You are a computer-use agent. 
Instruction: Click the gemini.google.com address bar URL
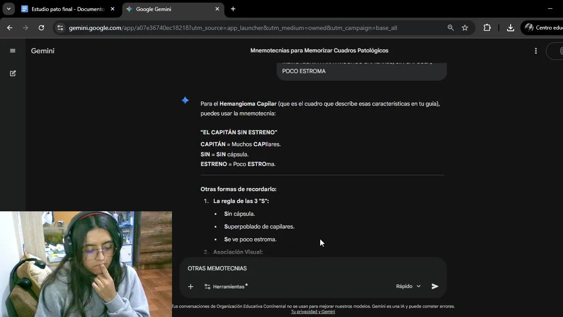[x=233, y=28]
